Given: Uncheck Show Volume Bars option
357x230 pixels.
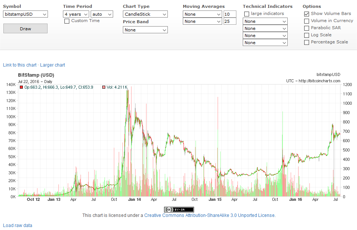Looking at the screenshot, I should 307,14.
